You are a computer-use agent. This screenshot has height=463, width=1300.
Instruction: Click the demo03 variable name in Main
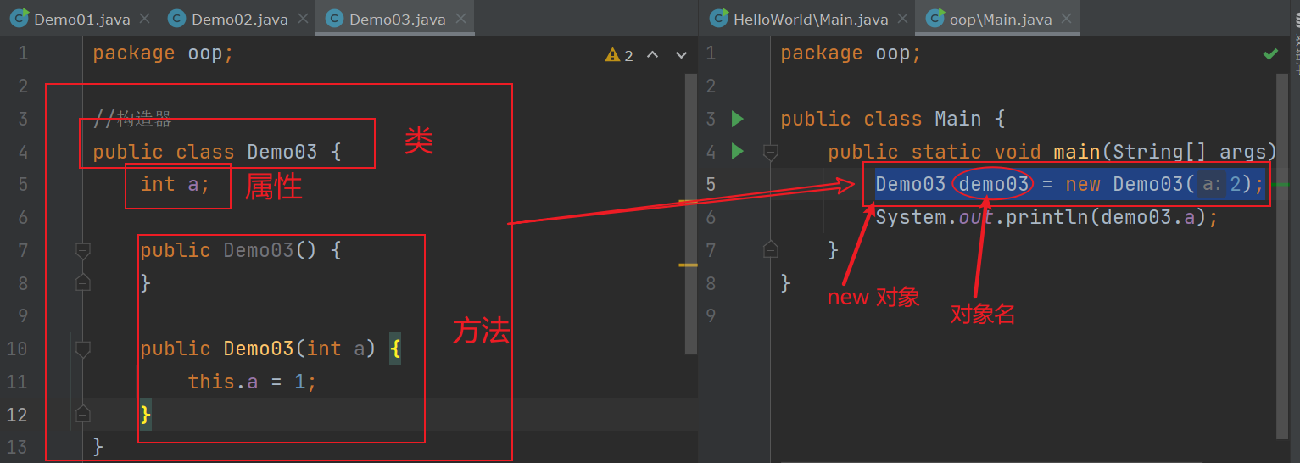click(x=993, y=184)
